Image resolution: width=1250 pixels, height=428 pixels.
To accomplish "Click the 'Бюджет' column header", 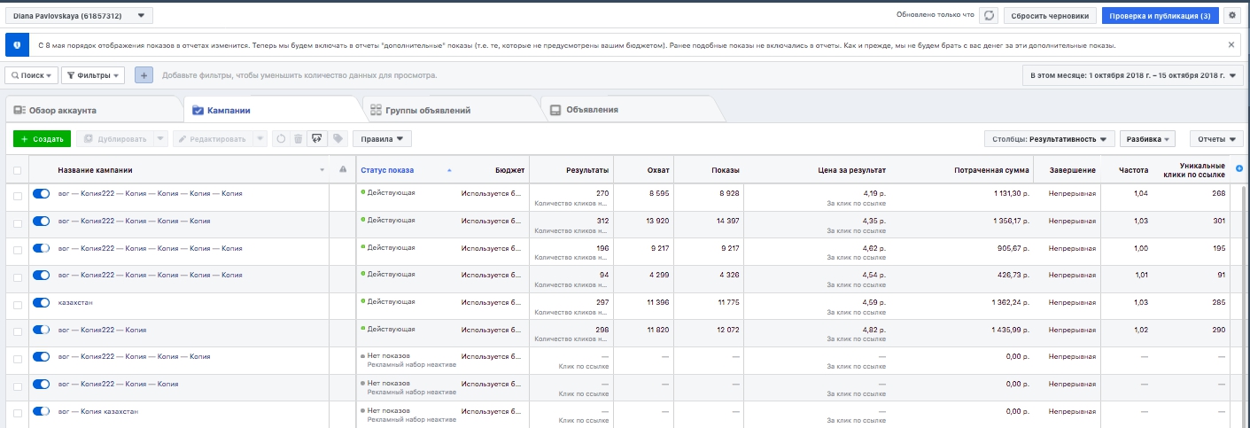I will coord(509,170).
